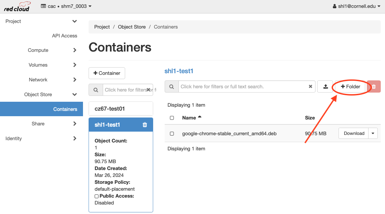Click the red delete objects trash button
The width and height of the screenshot is (385, 214).
point(374,87)
